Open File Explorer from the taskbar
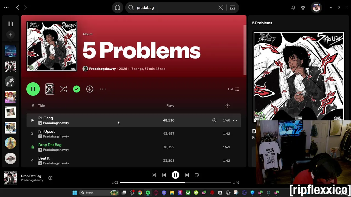Viewport: 351px width, 197px height. coord(172,193)
